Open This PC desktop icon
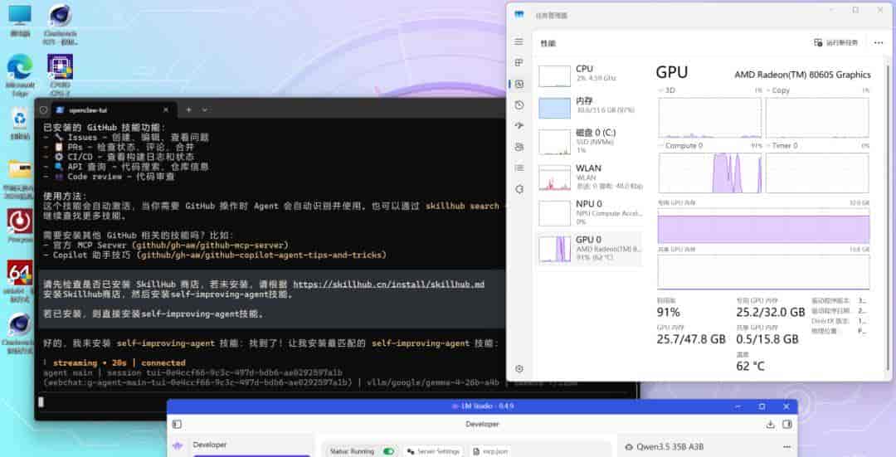 20,21
